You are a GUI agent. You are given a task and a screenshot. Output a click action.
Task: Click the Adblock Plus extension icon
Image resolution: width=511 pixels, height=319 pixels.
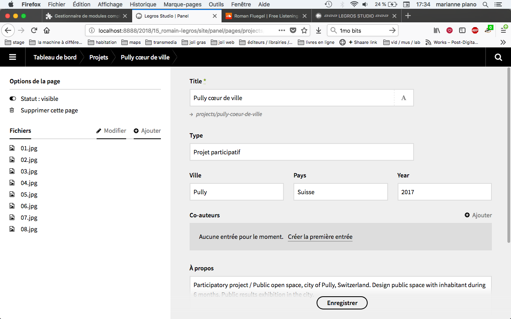[475, 30]
